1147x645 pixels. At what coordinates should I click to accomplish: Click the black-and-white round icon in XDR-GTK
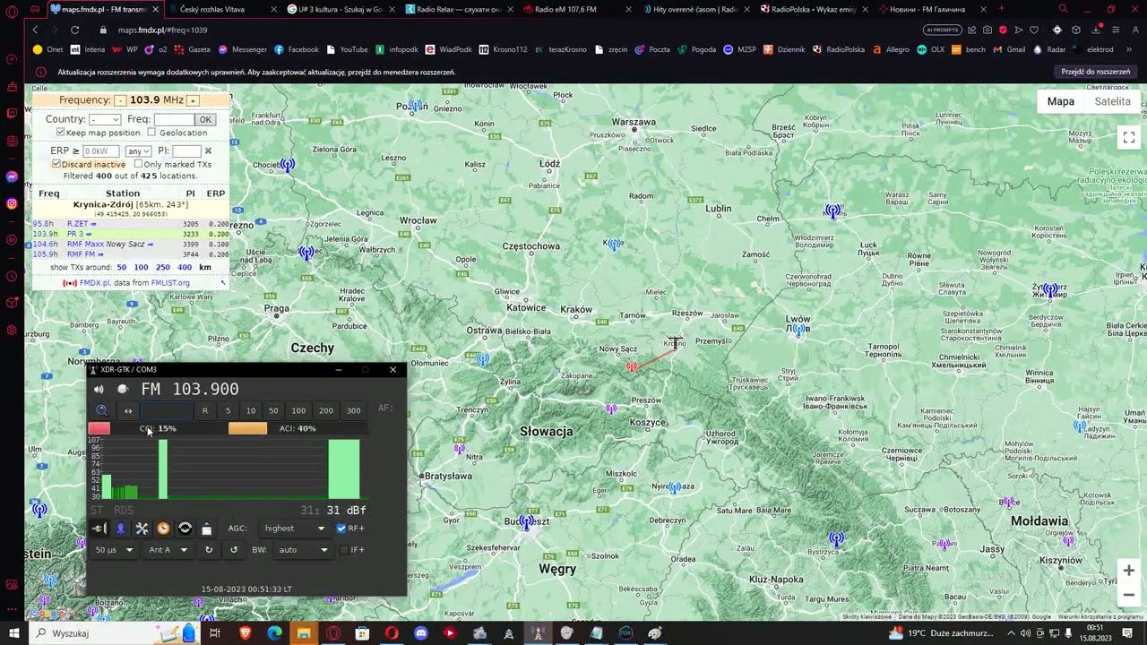[x=185, y=529]
